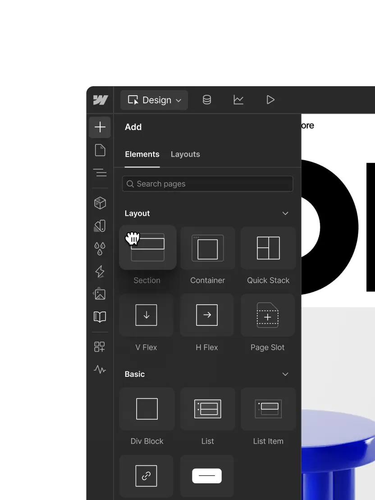This screenshot has height=500, width=375.
Task: Add a Container element
Action: pos(207,249)
